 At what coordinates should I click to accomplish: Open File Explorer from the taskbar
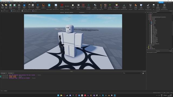61,95
